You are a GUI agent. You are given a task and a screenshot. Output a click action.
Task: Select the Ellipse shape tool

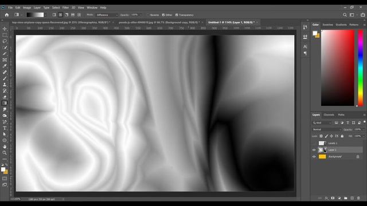(x=5, y=140)
